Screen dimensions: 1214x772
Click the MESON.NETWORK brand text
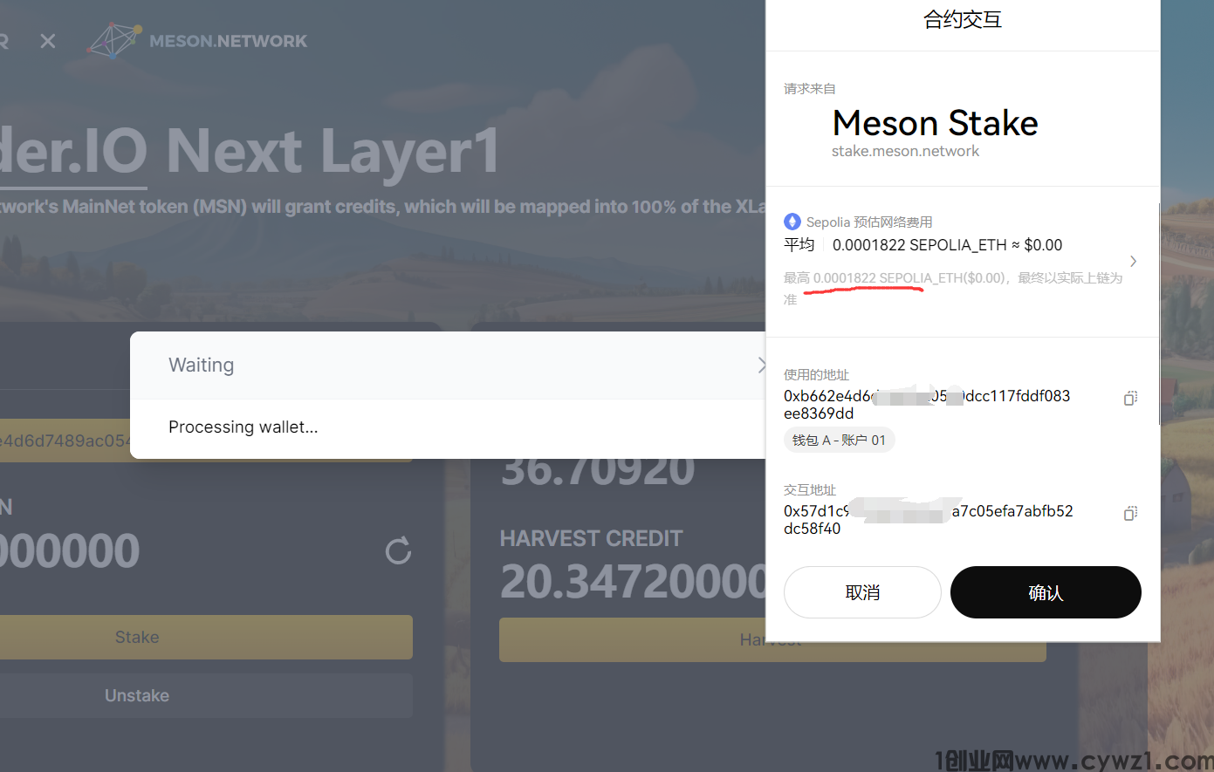tap(228, 41)
